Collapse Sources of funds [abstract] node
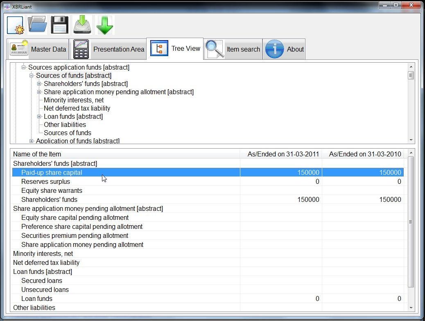Image resolution: width=425 pixels, height=321 pixels. click(31, 76)
